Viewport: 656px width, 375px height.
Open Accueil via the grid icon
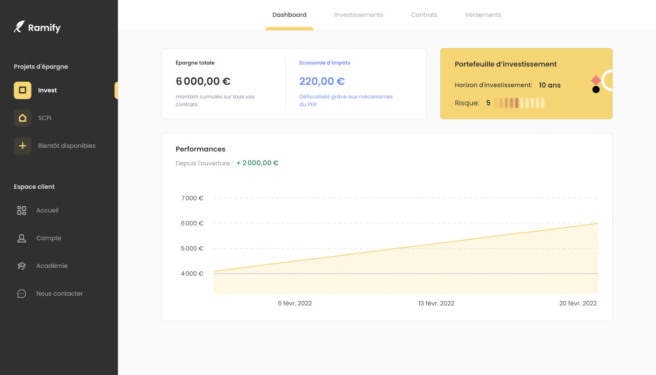pos(21,210)
